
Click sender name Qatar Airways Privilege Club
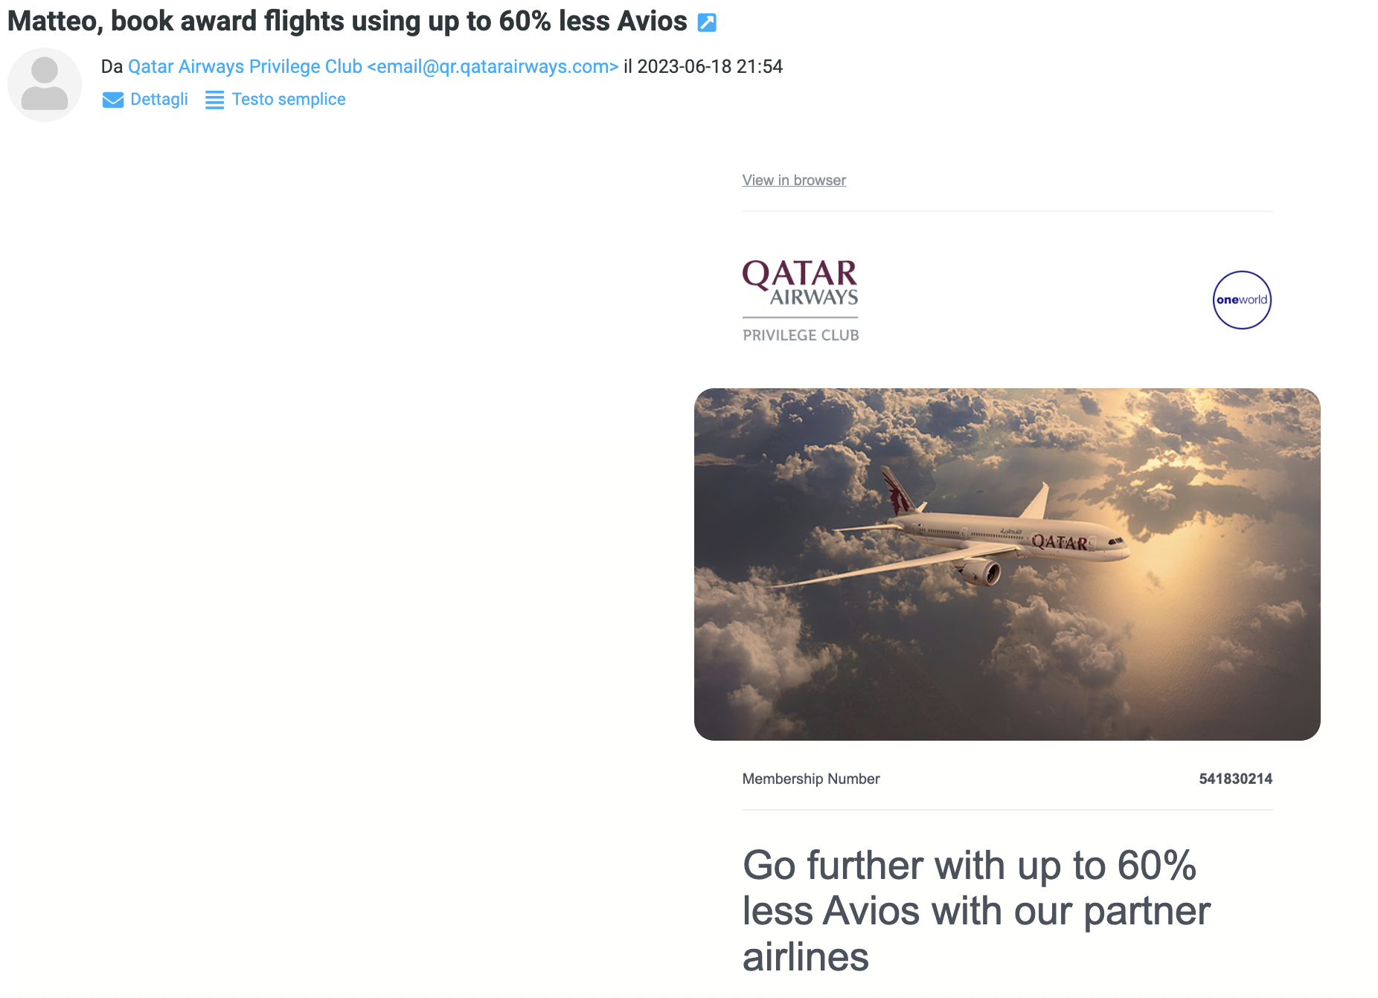(245, 66)
